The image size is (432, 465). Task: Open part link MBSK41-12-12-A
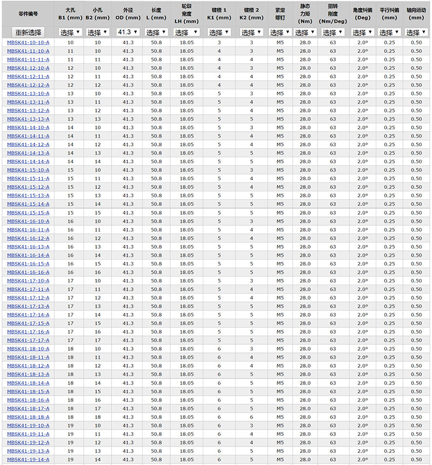[28, 85]
